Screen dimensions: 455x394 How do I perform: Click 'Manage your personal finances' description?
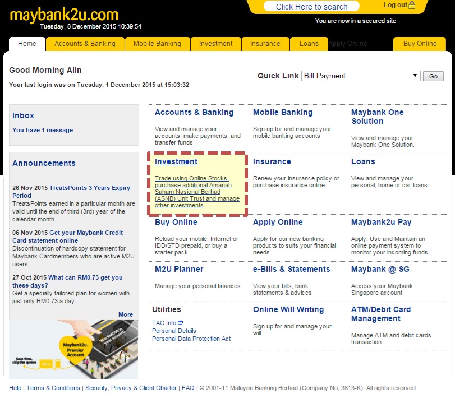[x=197, y=286]
